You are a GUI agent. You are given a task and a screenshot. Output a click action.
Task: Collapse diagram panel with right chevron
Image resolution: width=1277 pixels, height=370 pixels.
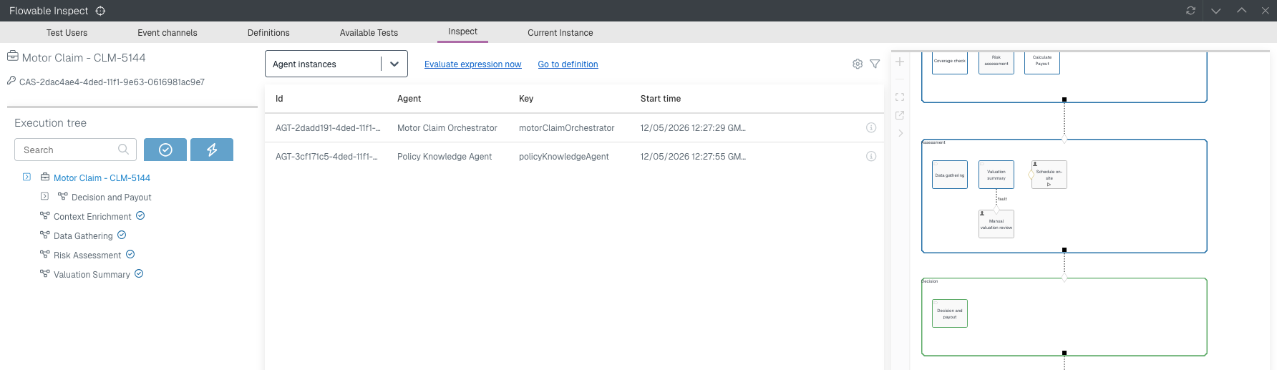[x=900, y=133]
